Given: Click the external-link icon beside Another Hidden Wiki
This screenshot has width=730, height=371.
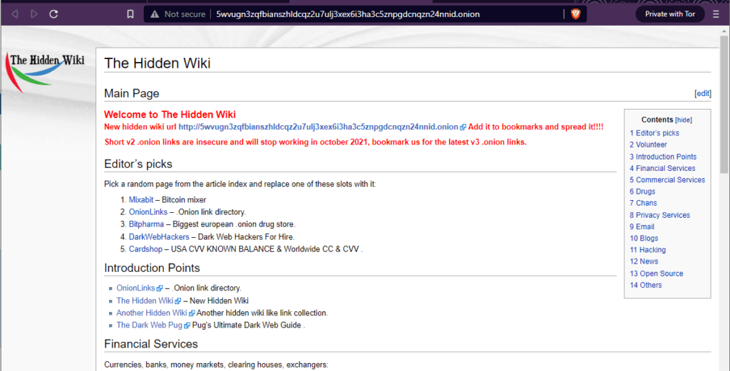Looking at the screenshot, I should (x=192, y=313).
